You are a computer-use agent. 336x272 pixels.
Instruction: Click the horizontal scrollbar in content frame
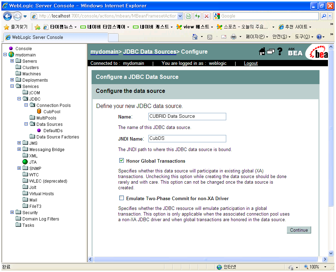click(206, 259)
